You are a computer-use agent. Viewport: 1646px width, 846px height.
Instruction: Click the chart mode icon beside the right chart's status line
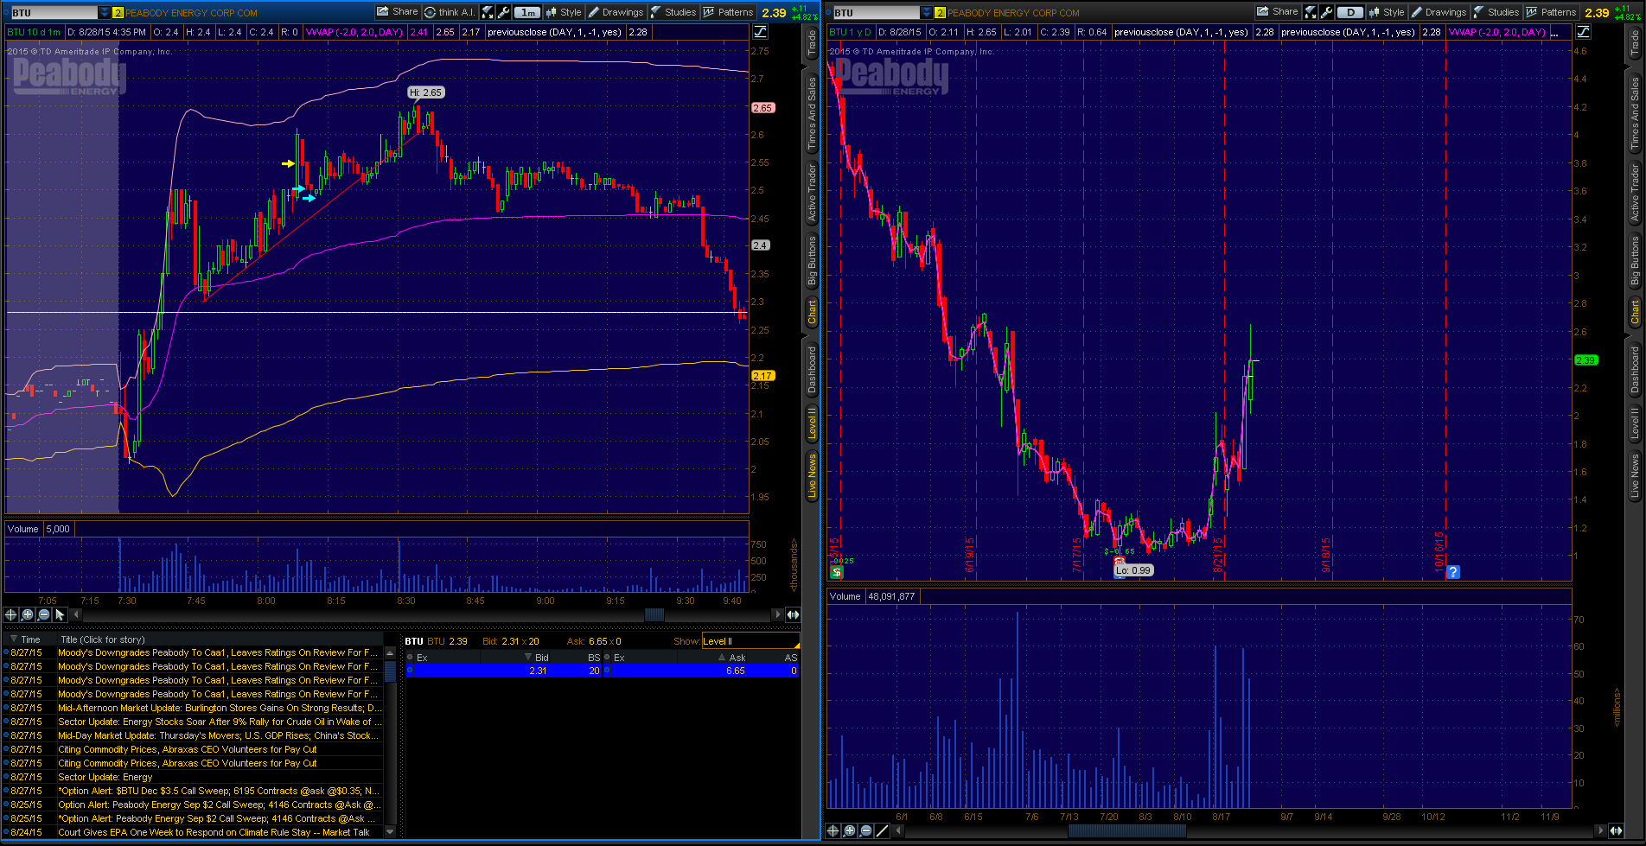(1583, 32)
